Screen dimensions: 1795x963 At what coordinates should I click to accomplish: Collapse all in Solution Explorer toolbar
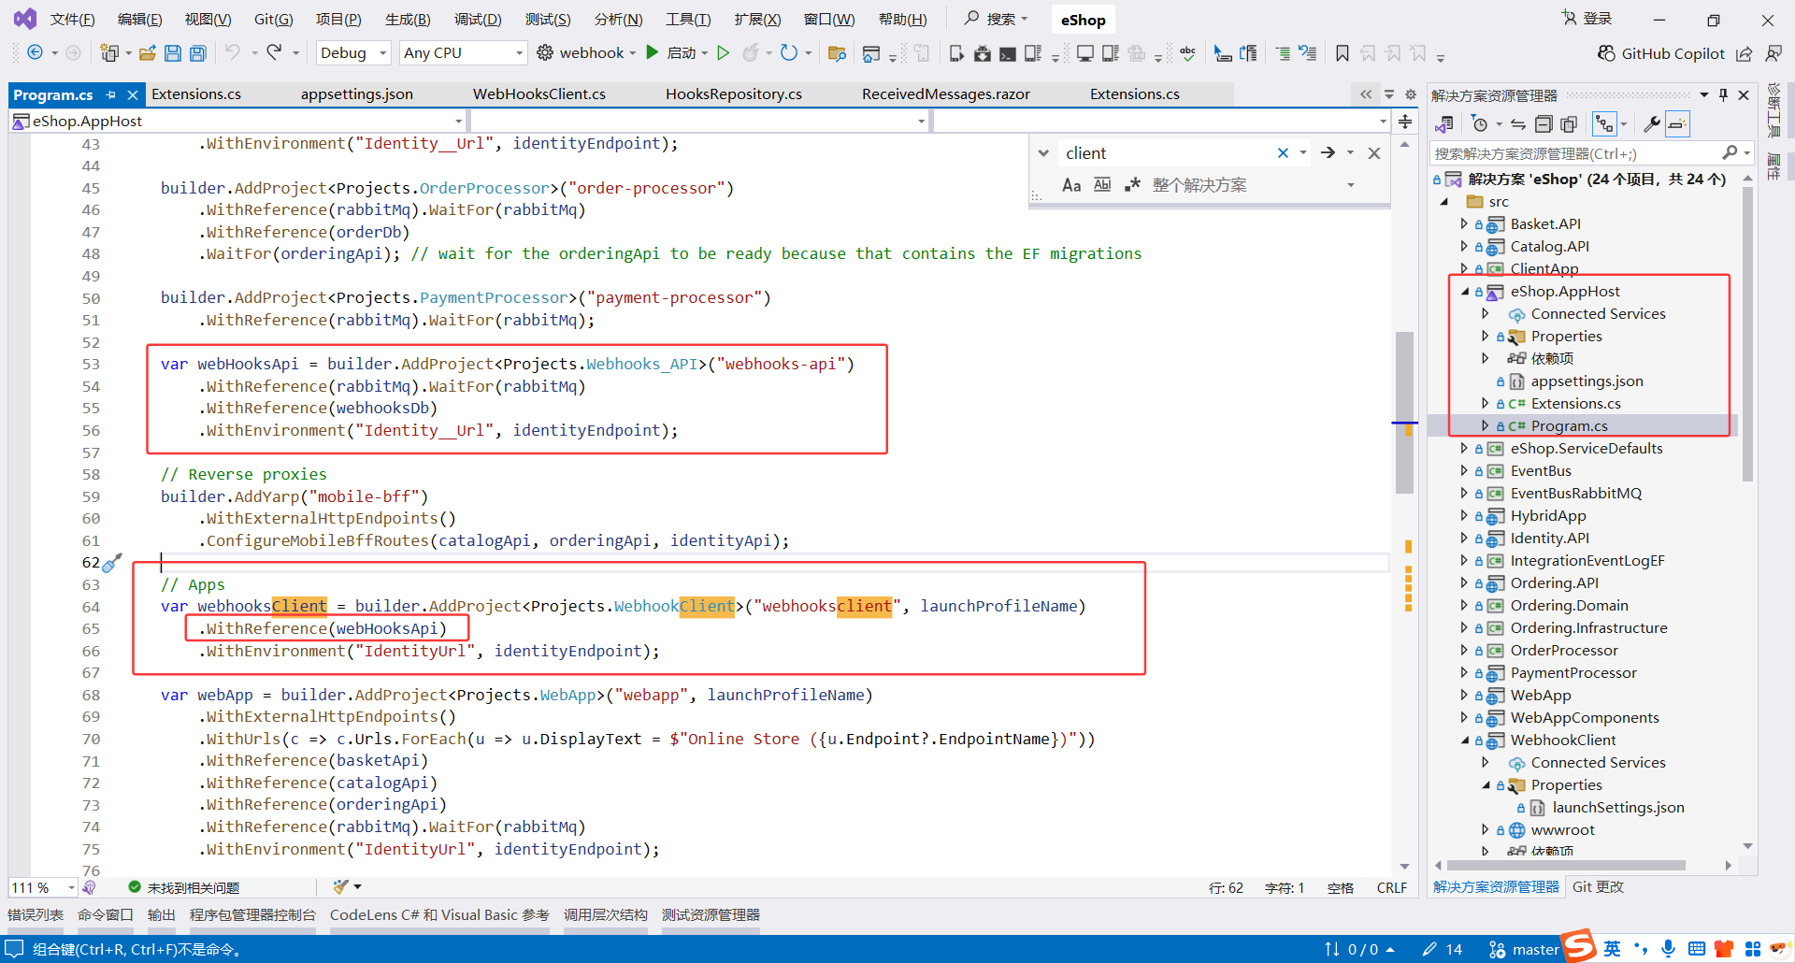pos(1544,124)
